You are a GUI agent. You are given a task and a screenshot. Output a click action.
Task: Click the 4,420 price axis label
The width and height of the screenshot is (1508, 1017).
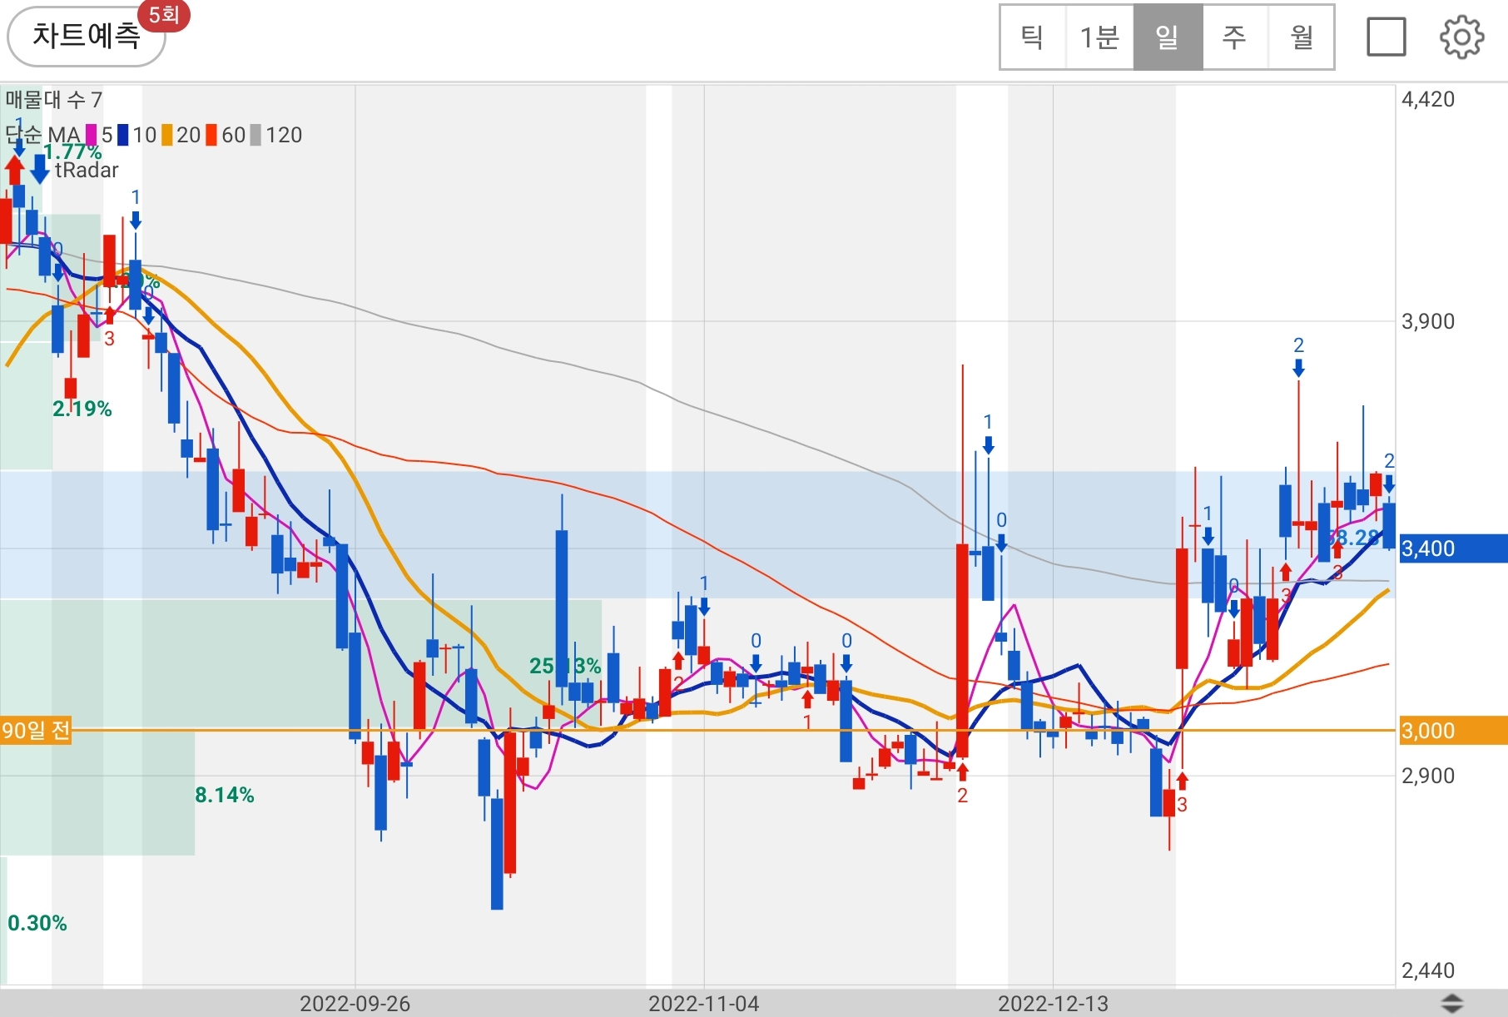[x=1428, y=99]
